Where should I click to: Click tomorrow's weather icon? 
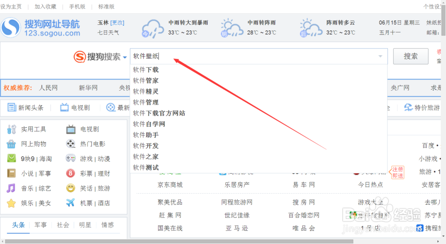232,28
